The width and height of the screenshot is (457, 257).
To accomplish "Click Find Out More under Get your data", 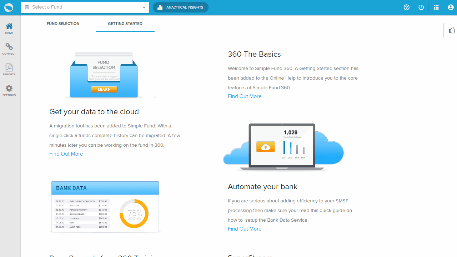I will [66, 154].
